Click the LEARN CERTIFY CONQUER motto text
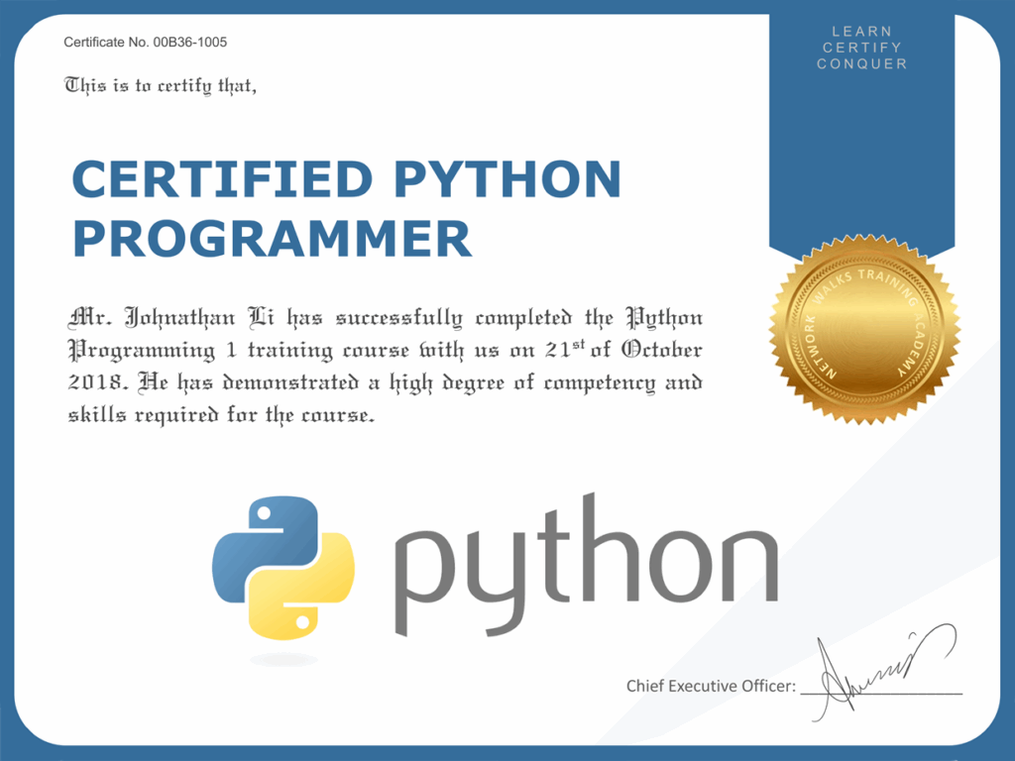The height and width of the screenshot is (761, 1015). click(860, 47)
